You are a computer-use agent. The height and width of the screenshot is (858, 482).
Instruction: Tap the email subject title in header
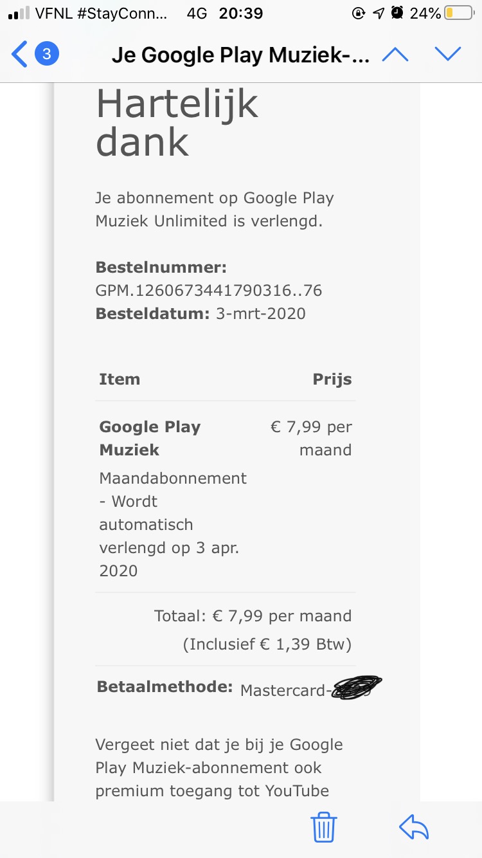240,55
